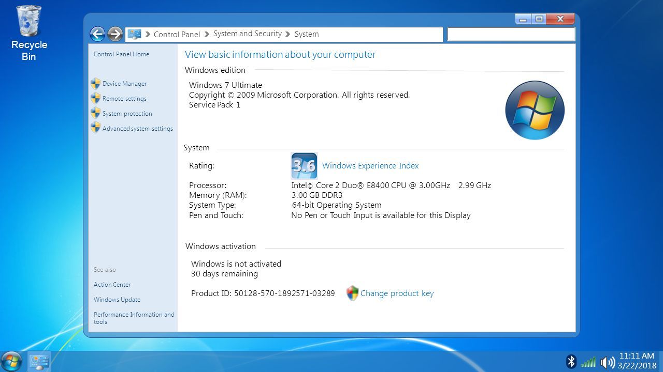The height and width of the screenshot is (372, 663).
Task: Open Performance Information and tools link
Action: coord(134,318)
